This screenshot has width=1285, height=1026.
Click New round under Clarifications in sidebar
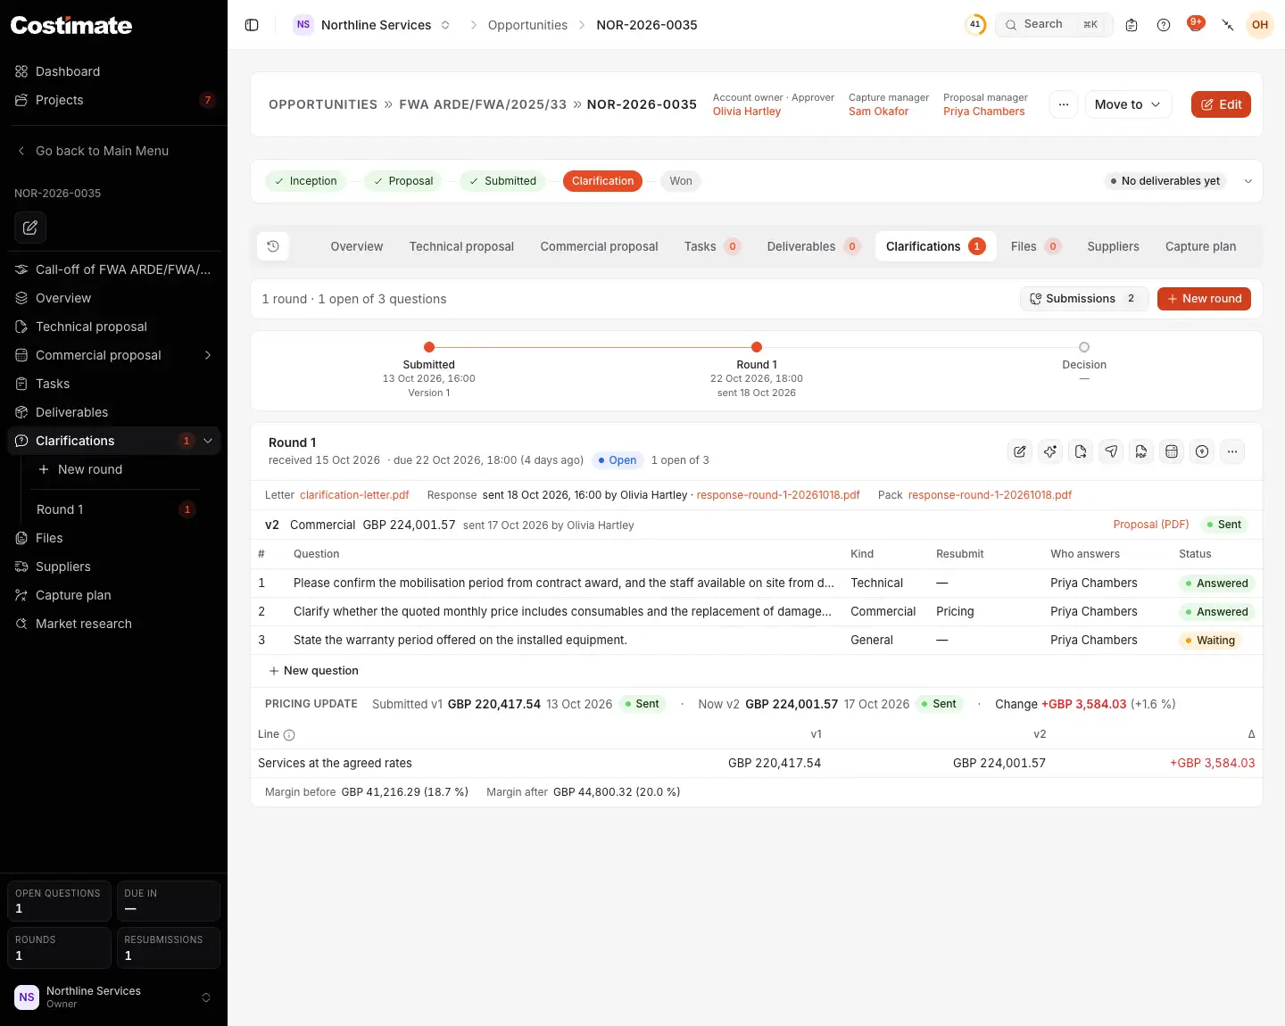click(x=89, y=469)
